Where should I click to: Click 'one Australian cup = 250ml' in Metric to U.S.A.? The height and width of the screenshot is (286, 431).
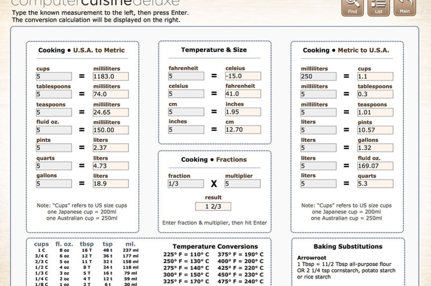(346, 218)
